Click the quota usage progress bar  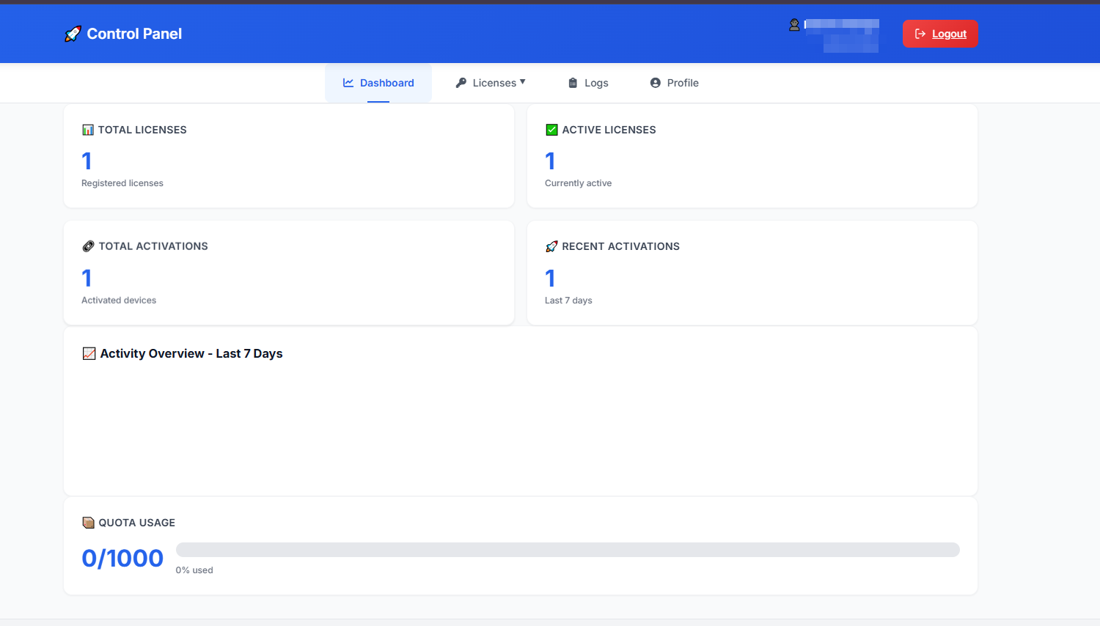(568, 549)
